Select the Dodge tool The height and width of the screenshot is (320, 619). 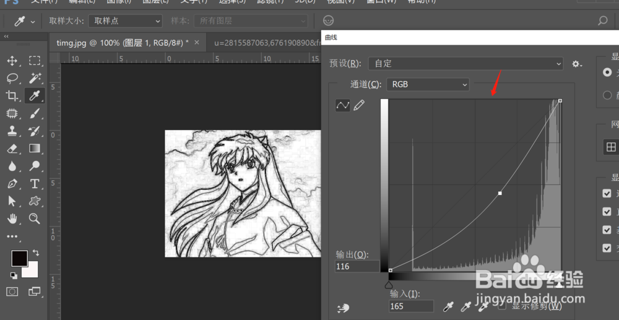pos(35,166)
